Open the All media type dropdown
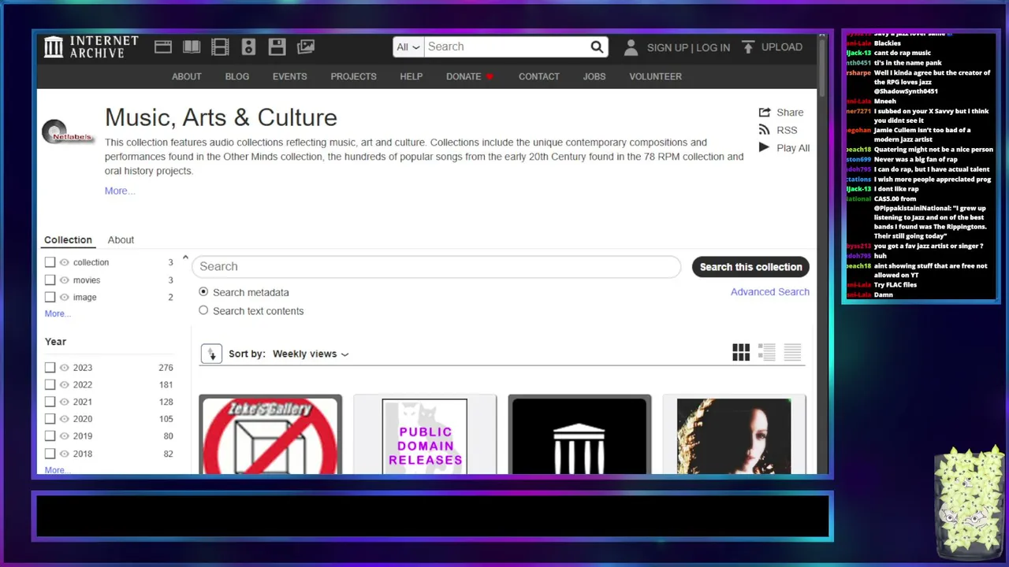 tap(408, 47)
